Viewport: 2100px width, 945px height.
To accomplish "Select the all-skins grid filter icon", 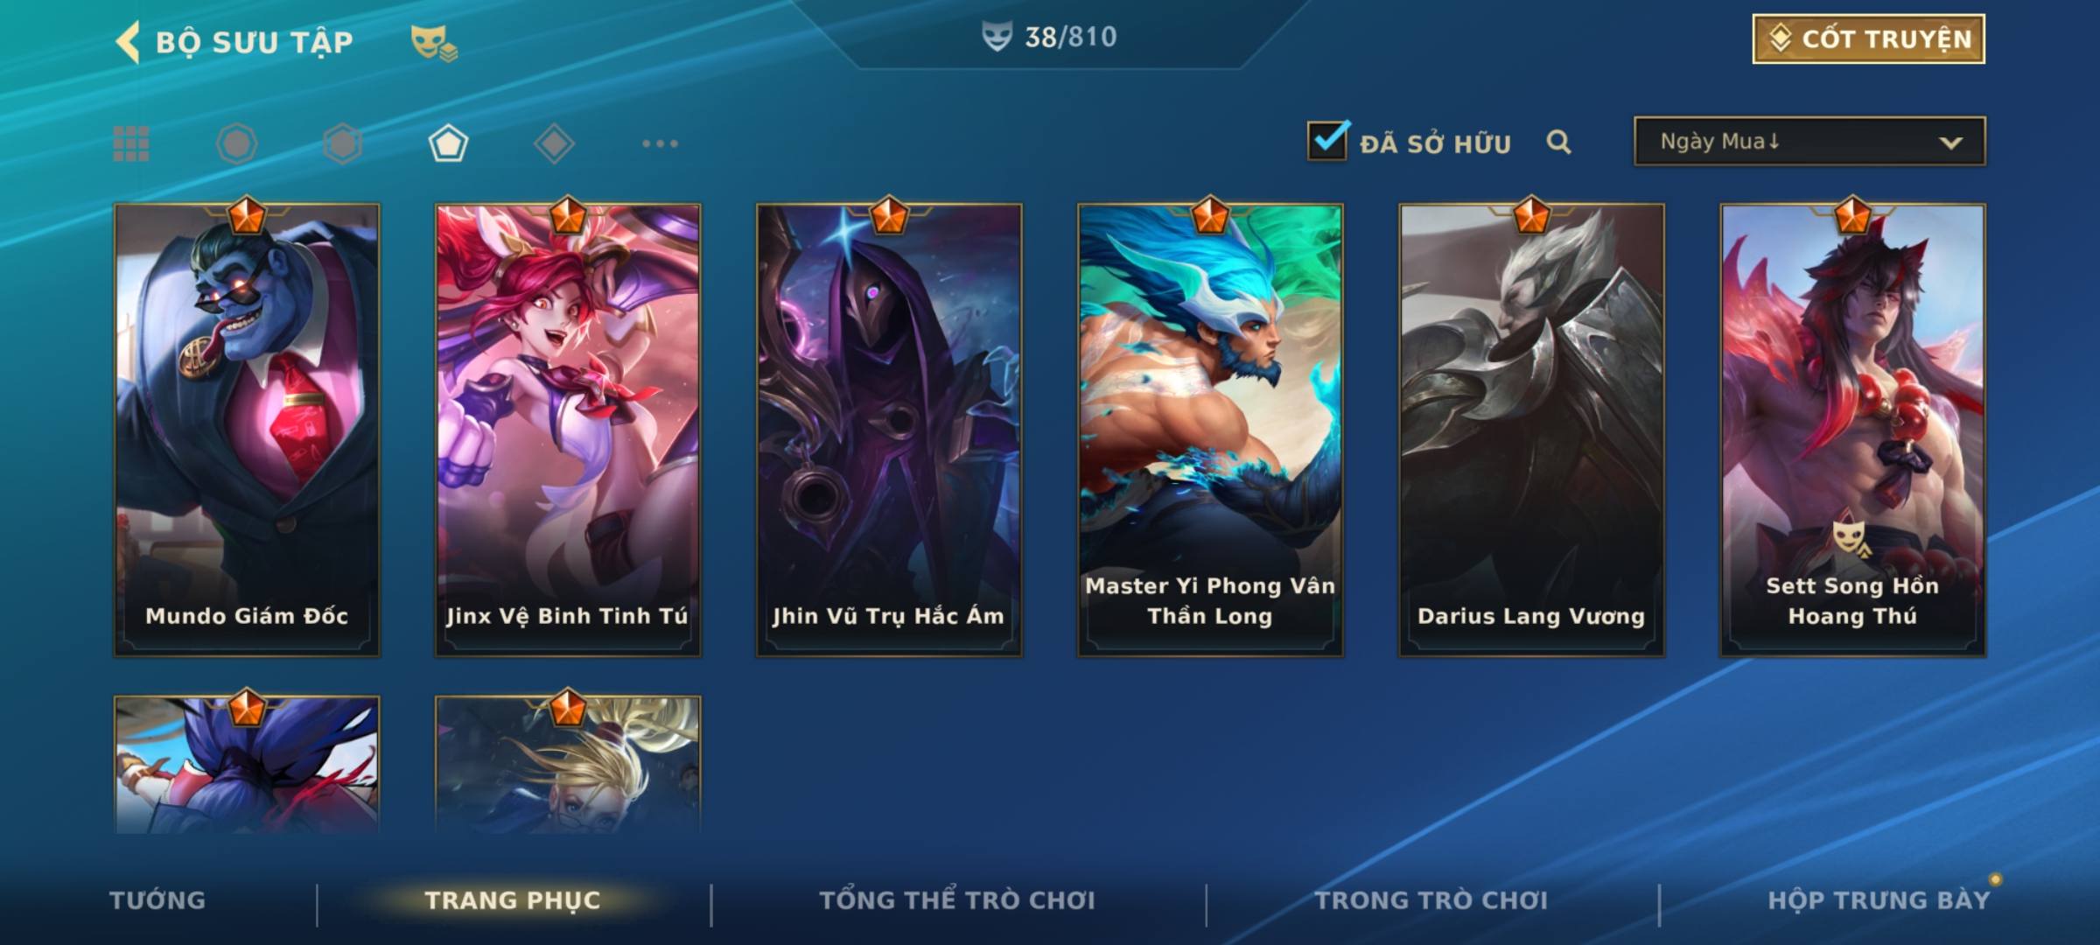I will (x=131, y=143).
